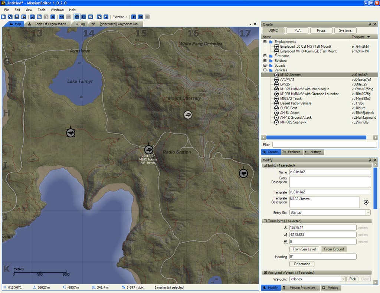Viewport: 380px width, 293px height.
Task: Click the Pick waypoint button
Action: click(x=352, y=279)
